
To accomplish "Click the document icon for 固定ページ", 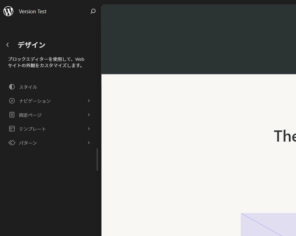I will pos(12,115).
